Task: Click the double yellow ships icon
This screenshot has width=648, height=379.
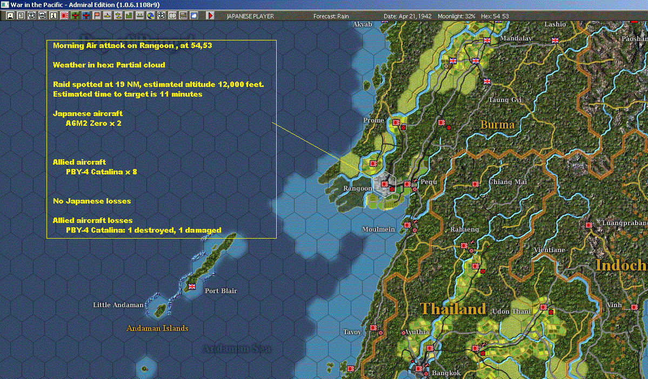Action: pos(118,16)
